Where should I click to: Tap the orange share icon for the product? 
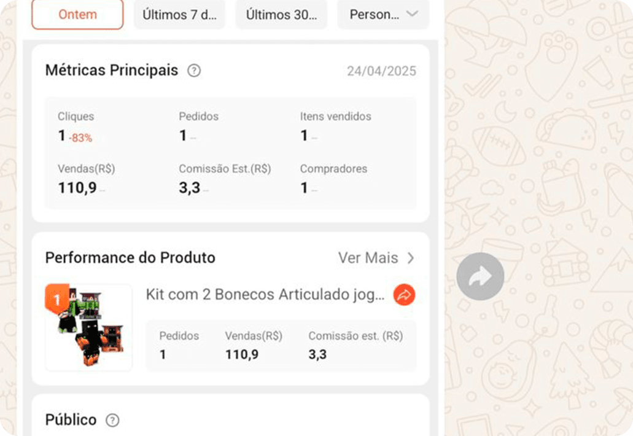point(404,295)
